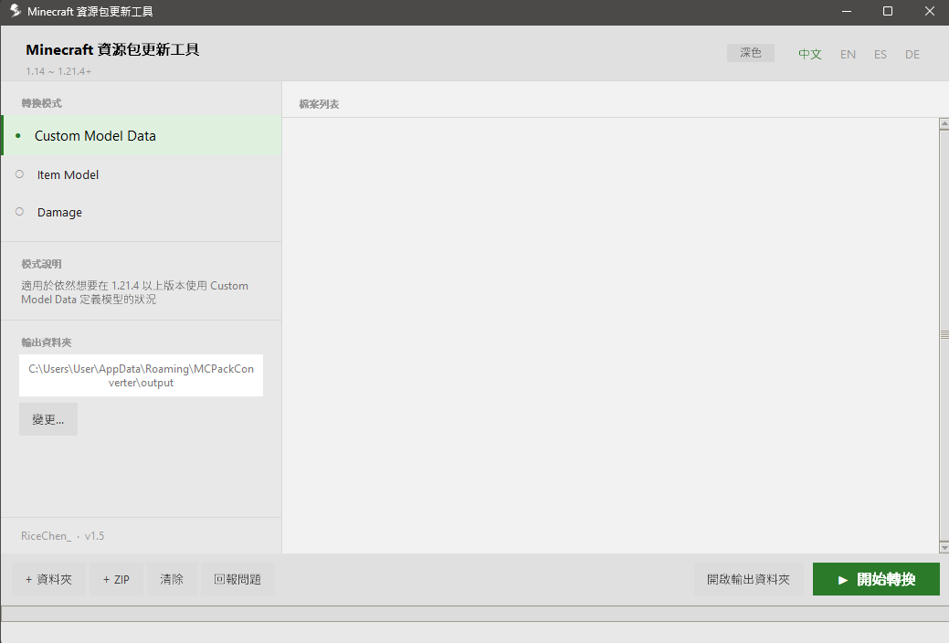This screenshot has height=643, width=949.
Task: Click the app icon in title bar
Action: tap(16, 11)
